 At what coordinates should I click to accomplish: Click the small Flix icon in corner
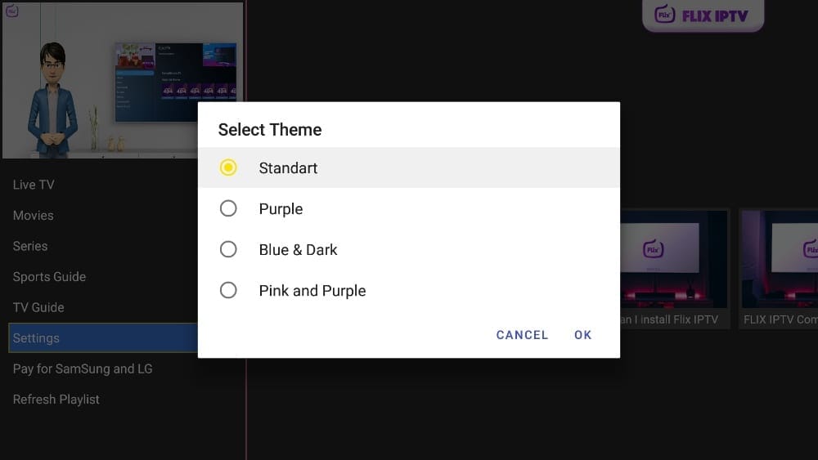pyautogui.click(x=11, y=11)
